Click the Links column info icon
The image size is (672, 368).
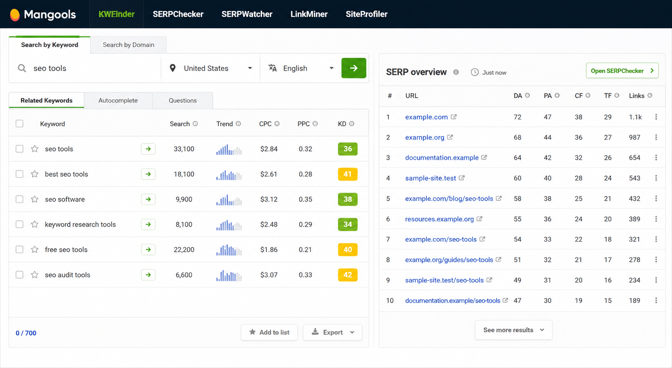click(x=650, y=95)
